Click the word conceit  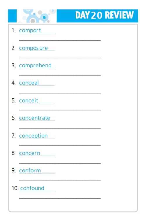coord(29,101)
